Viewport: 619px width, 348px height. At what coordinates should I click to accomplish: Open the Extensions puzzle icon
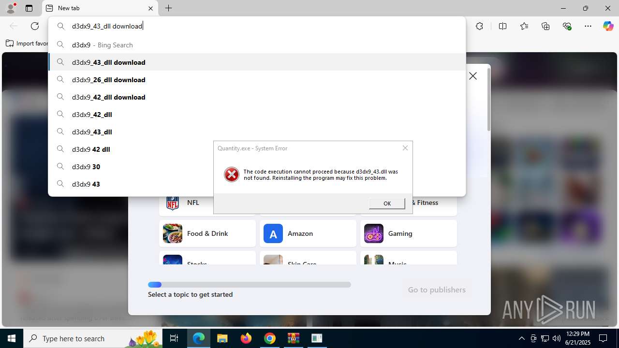pos(479,26)
